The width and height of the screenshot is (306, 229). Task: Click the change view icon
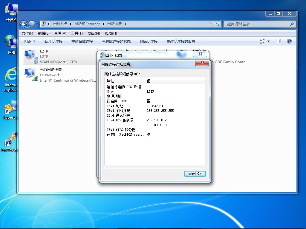coord(262,41)
